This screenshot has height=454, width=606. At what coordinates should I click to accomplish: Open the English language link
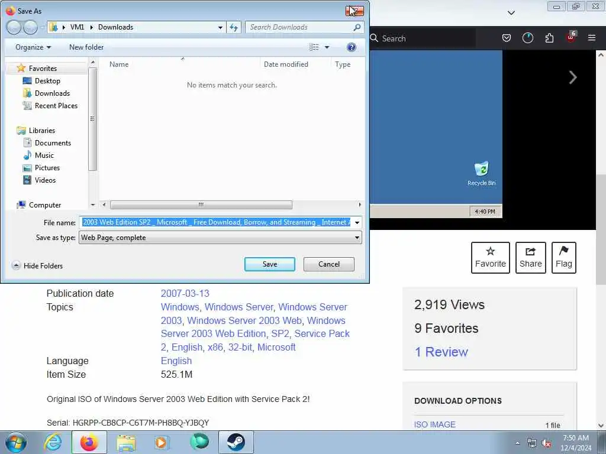coord(176,361)
